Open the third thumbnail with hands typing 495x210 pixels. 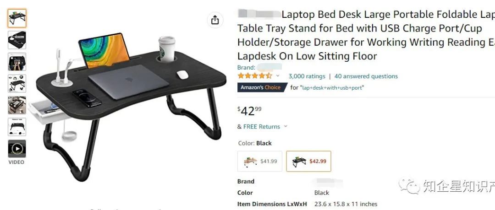(x=17, y=61)
